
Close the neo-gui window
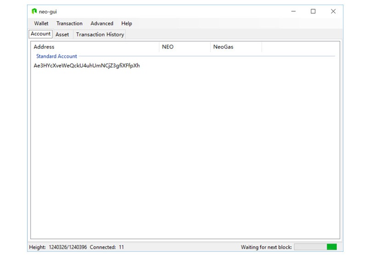(333, 11)
